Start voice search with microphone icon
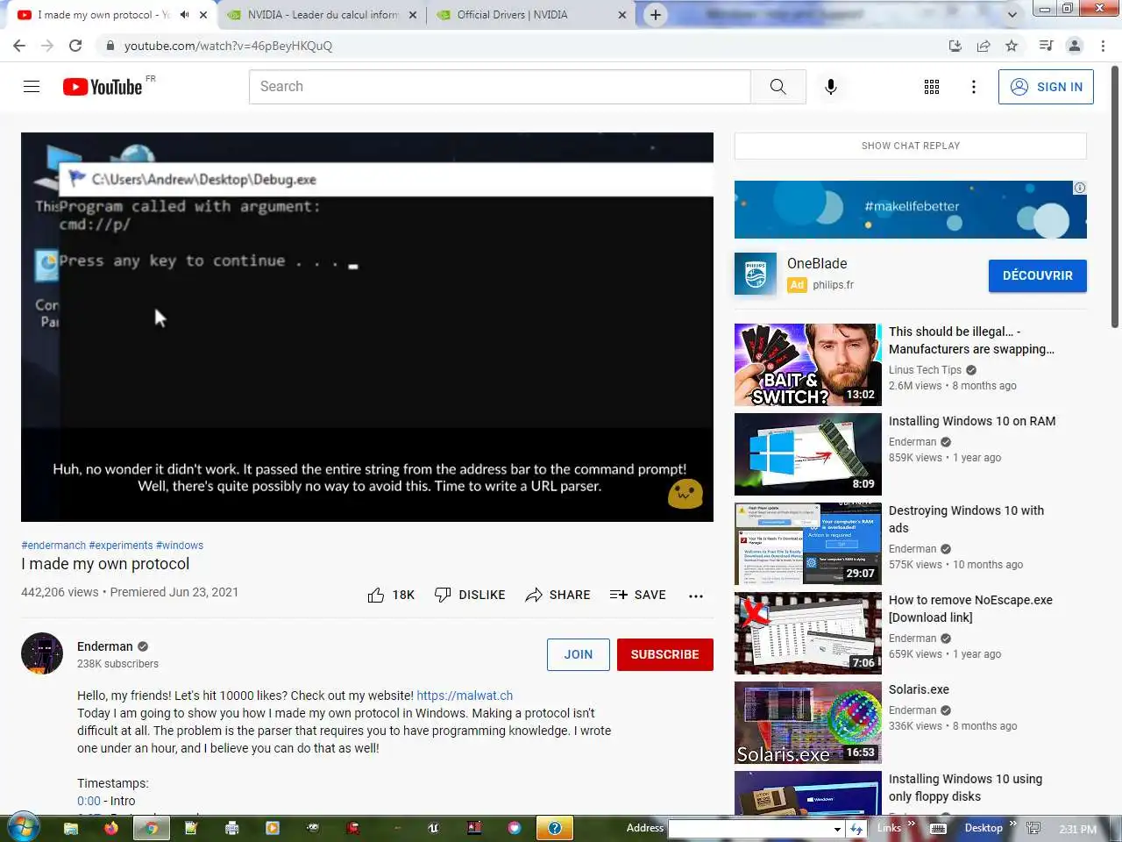This screenshot has width=1122, height=842. [x=831, y=86]
